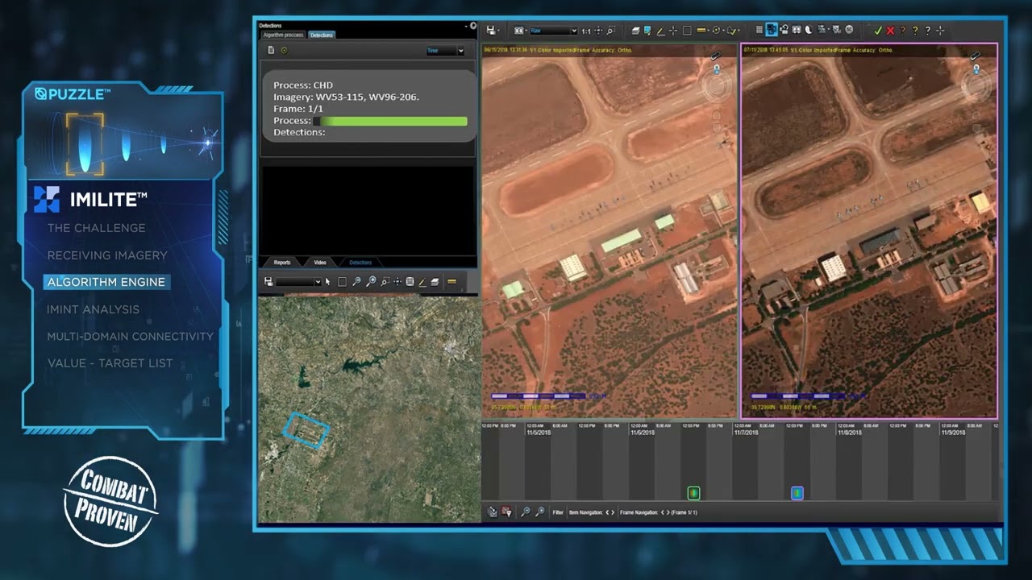This screenshot has width=1032, height=580.
Task: Click the document icon in the Detections panel
Action: coord(271,50)
